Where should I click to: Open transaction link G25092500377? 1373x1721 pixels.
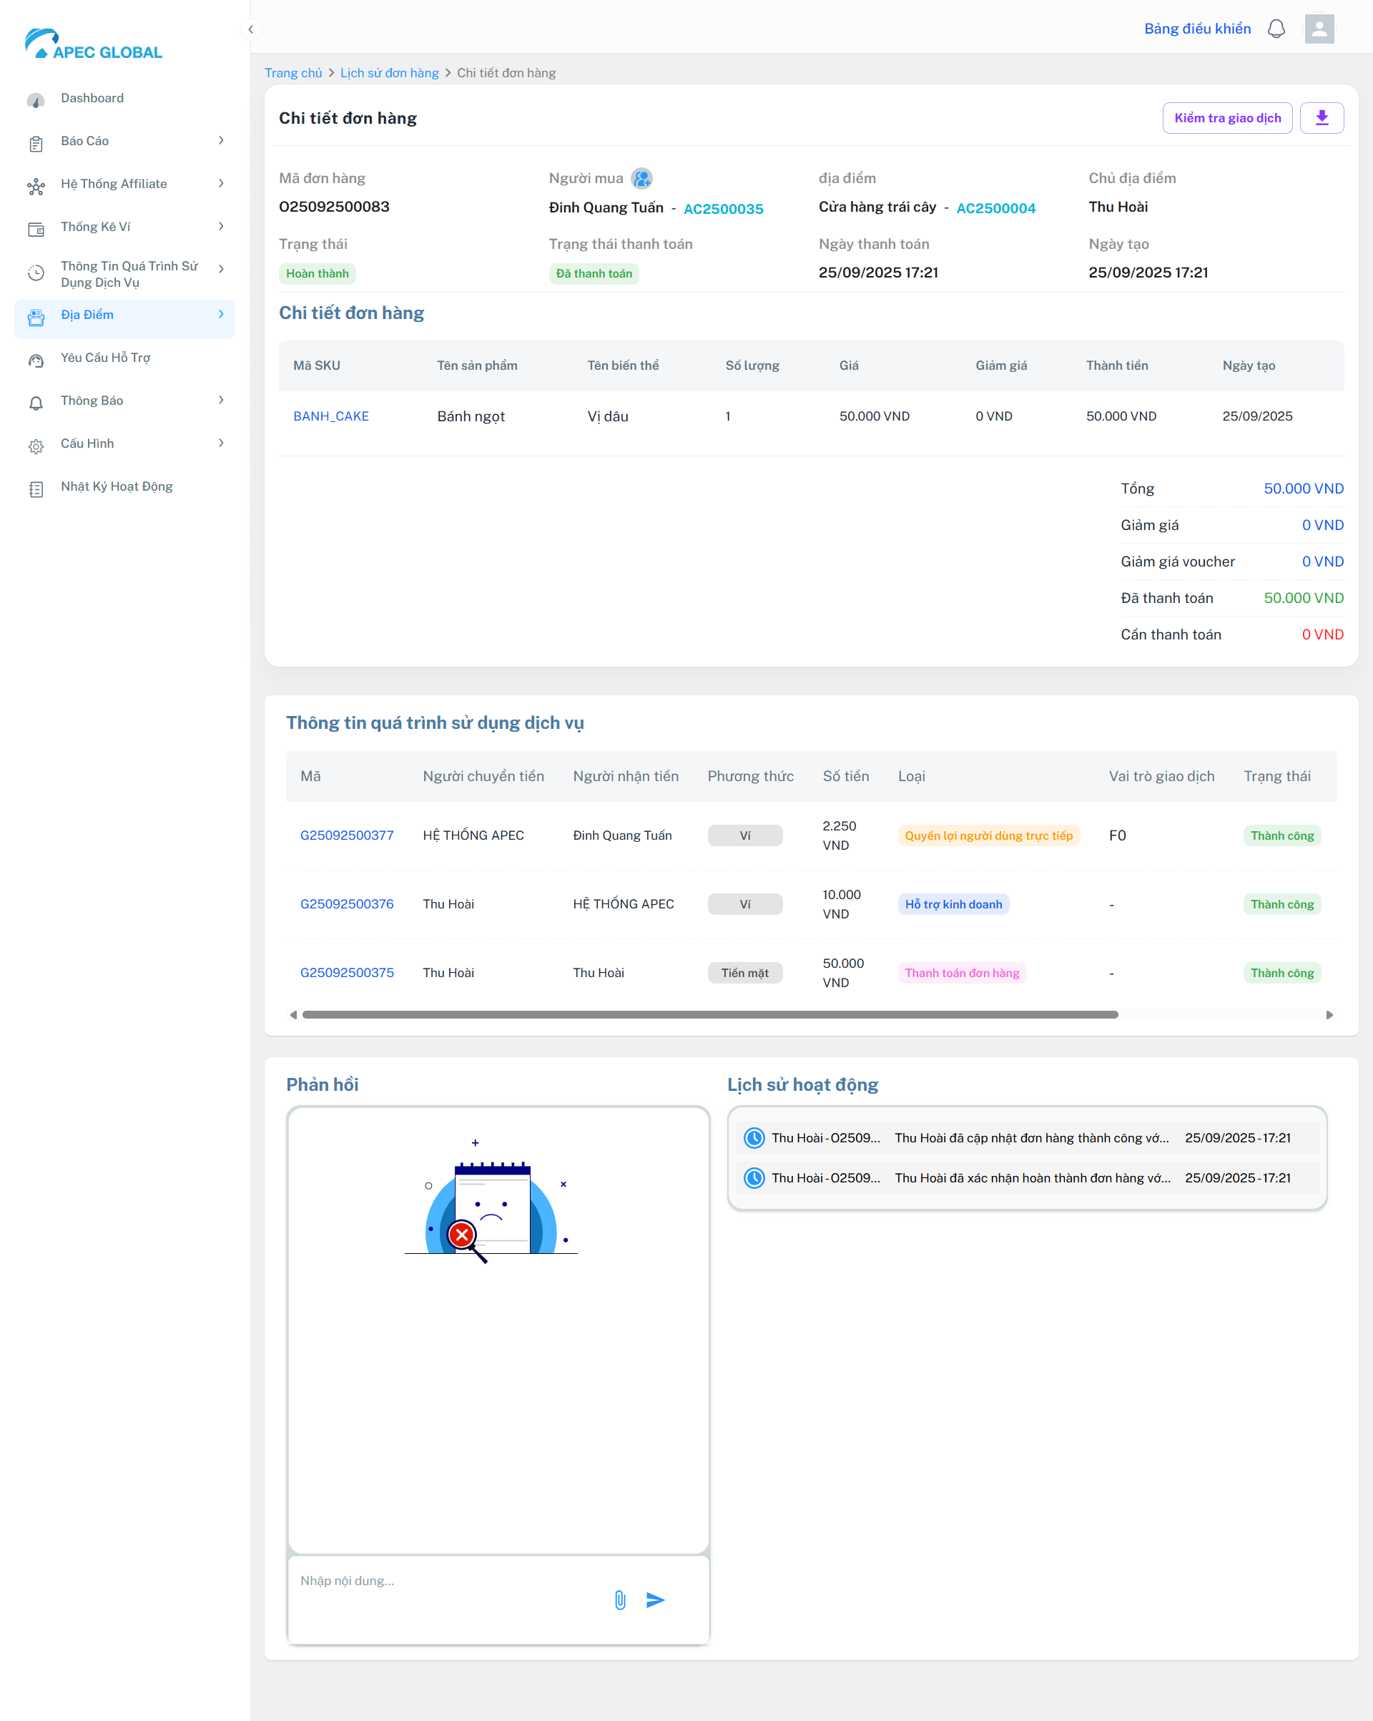point(346,835)
